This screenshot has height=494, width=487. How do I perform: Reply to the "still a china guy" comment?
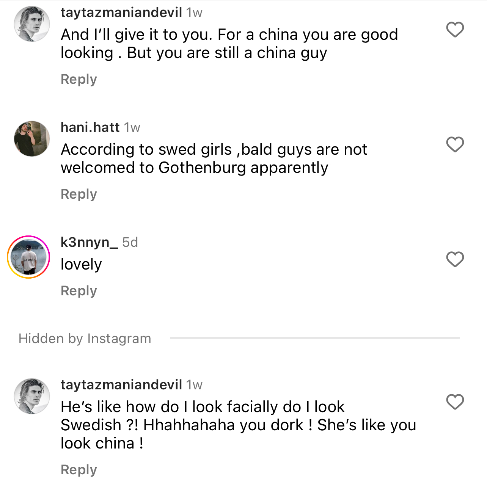(79, 79)
